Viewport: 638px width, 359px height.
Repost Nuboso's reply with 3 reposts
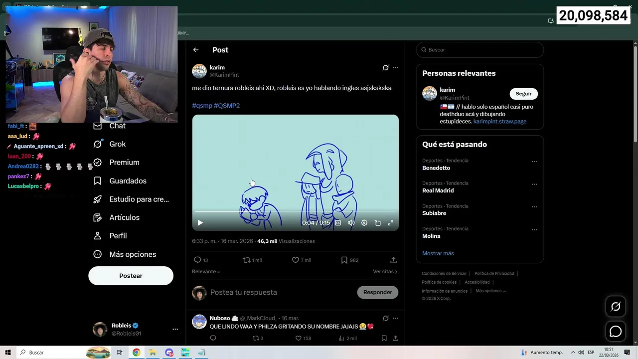258,338
